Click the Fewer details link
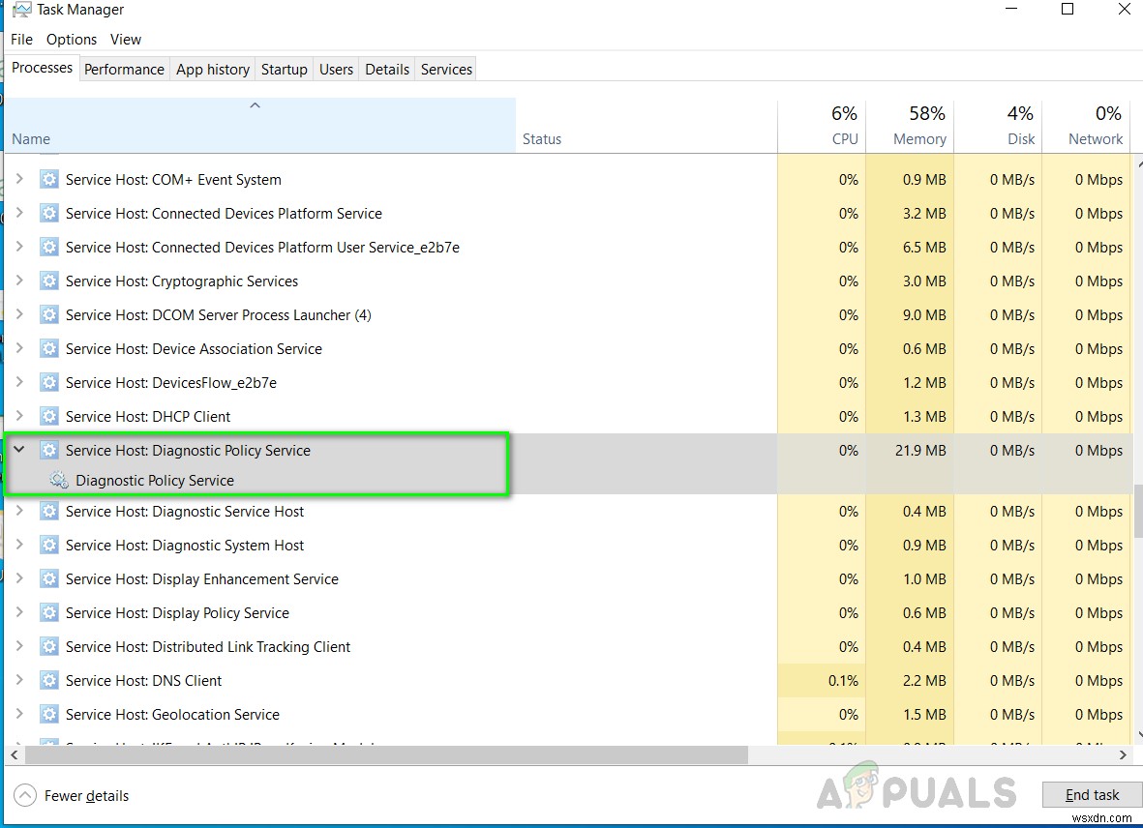1143x828 pixels. 86,796
